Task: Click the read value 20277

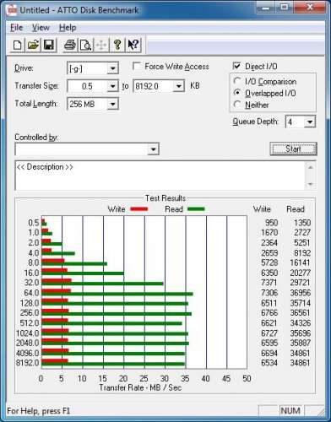Action: (x=301, y=273)
